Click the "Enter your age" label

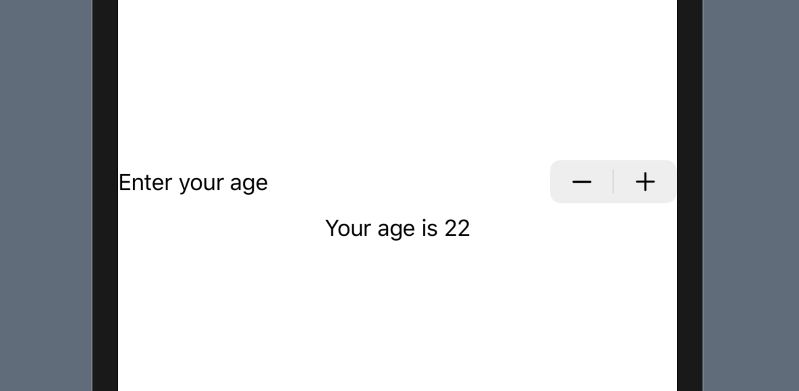193,182
